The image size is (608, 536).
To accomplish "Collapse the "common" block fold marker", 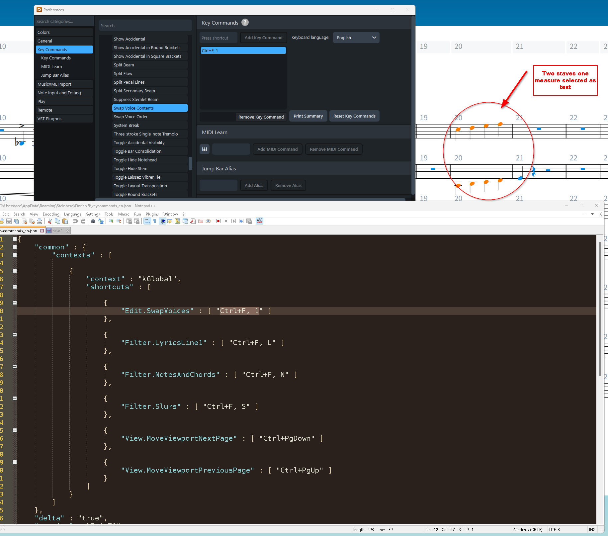I will [15, 247].
